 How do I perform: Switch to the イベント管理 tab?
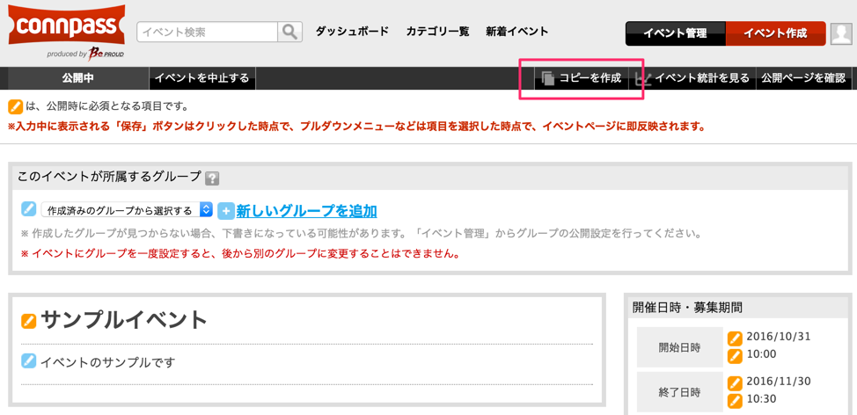point(676,34)
